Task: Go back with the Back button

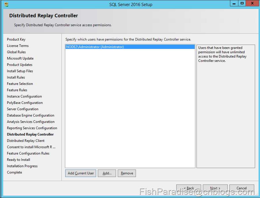Action: click(x=189, y=188)
